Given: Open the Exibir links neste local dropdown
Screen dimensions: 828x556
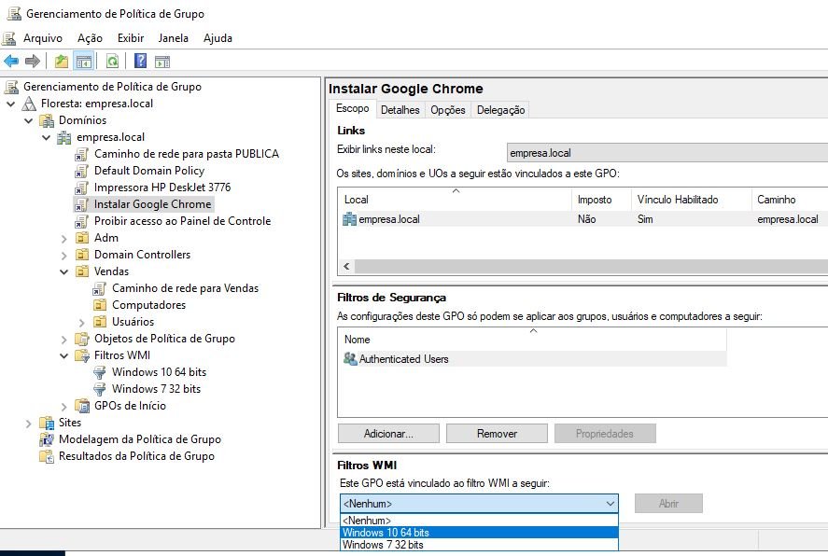Looking at the screenshot, I should [667, 153].
